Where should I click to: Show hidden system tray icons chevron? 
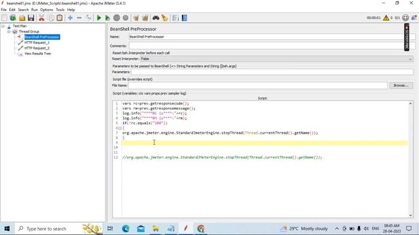click(337, 228)
